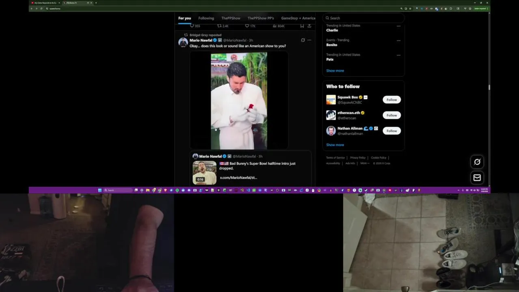Open quoted post thumbnail with 0:16 duration
This screenshot has height=292, width=519.
[204, 172]
